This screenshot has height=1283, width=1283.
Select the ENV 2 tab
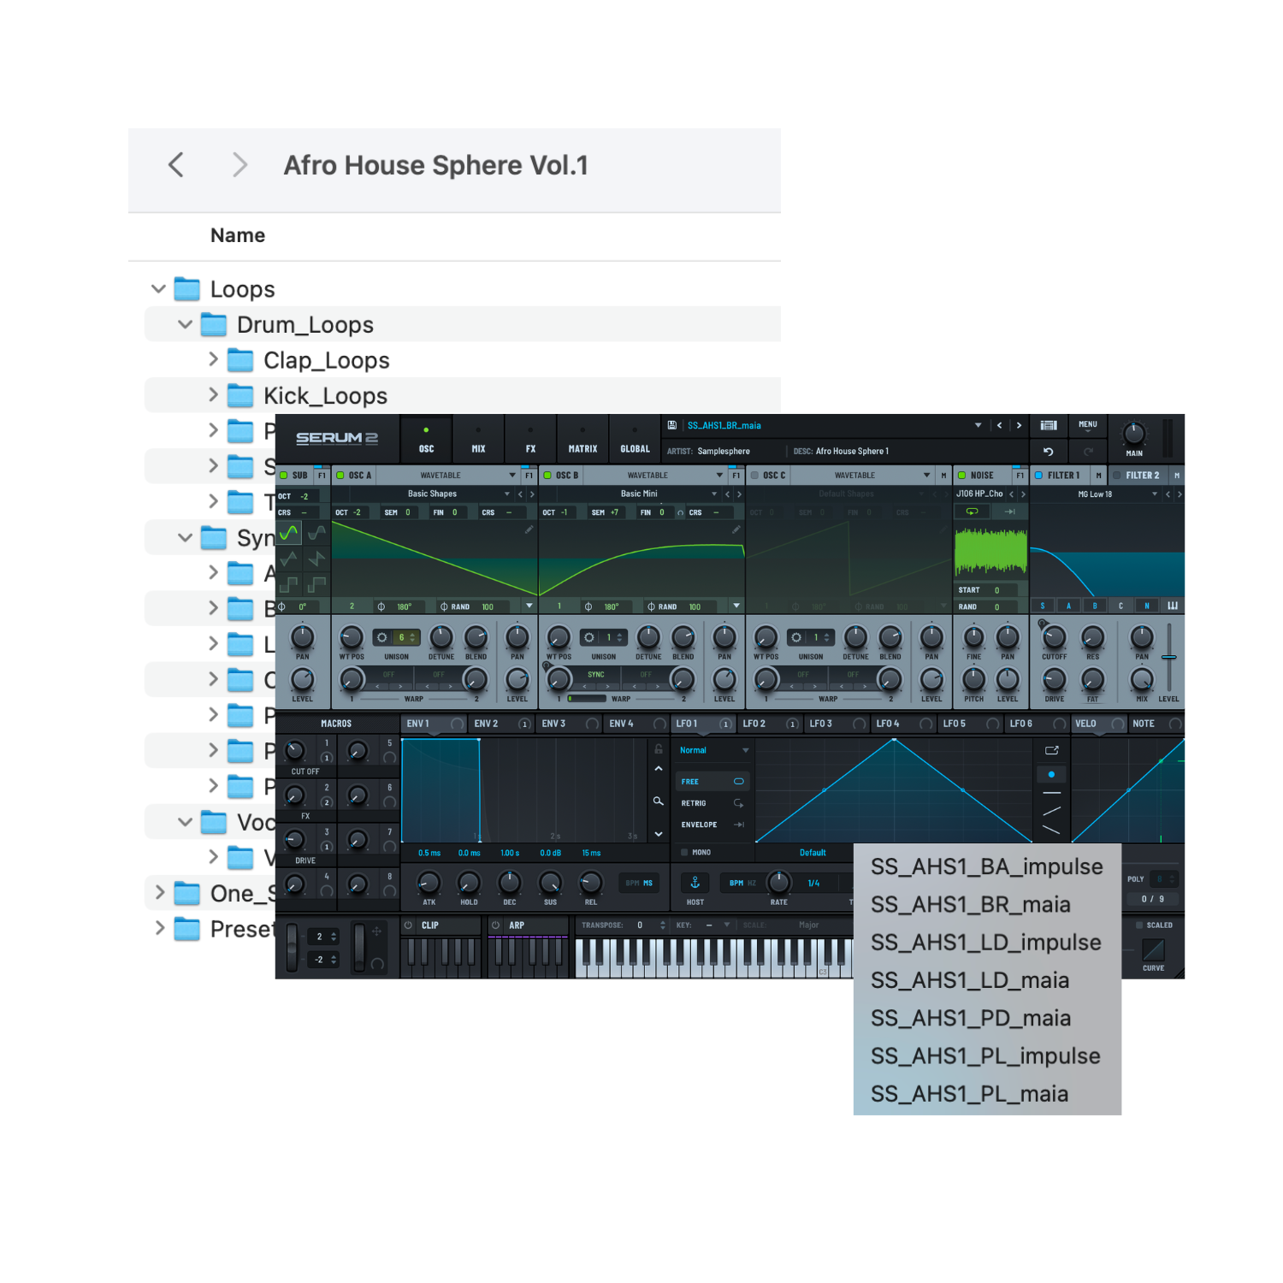coord(487,724)
